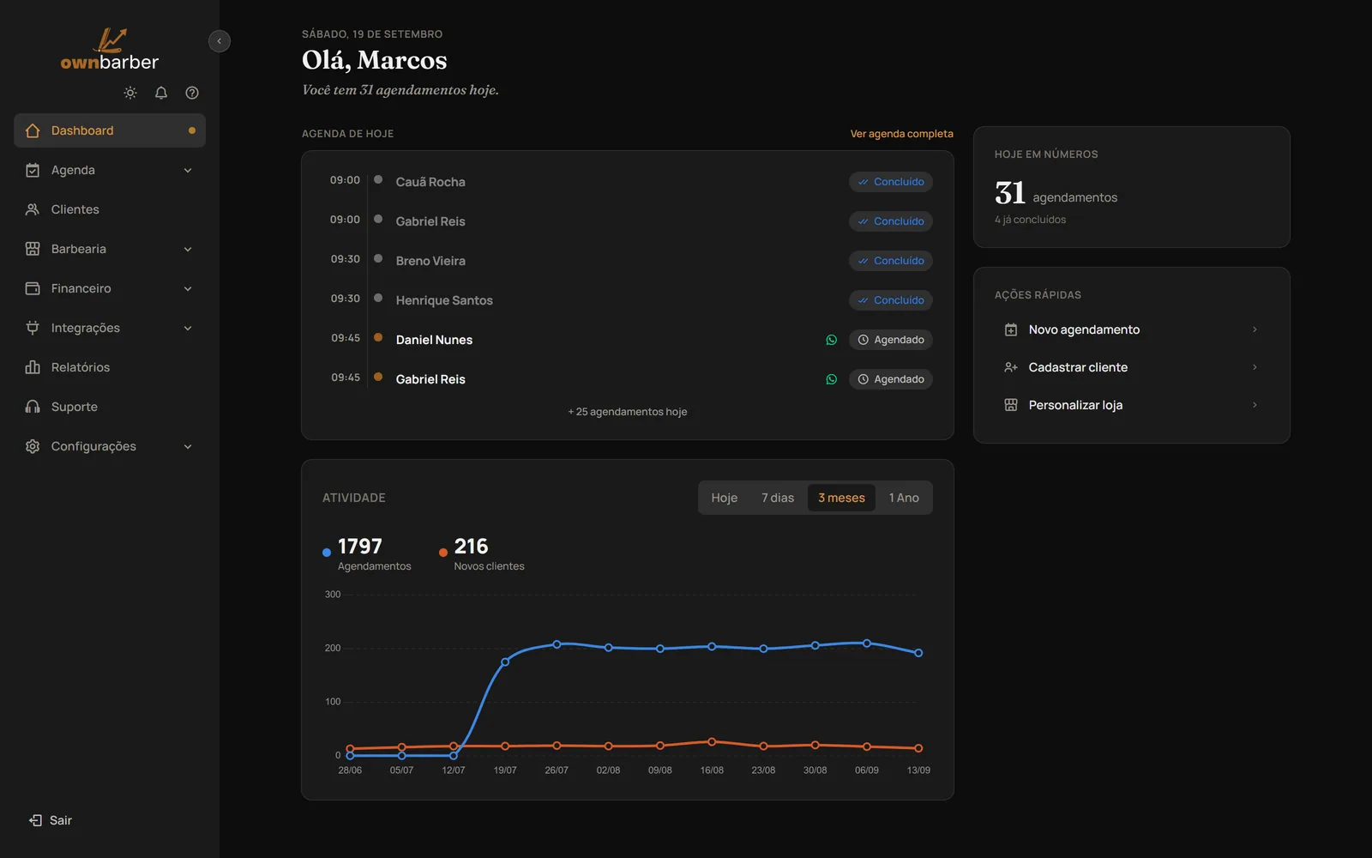Click the Personalizar loja store icon

pos(1011,405)
